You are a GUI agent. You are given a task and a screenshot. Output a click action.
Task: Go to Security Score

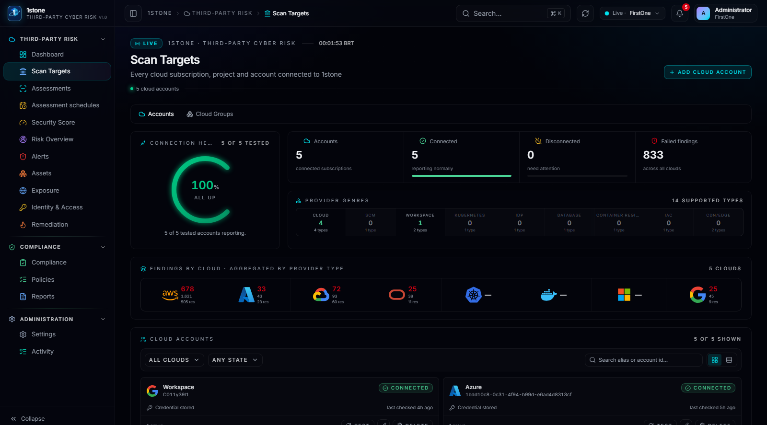[x=57, y=123]
